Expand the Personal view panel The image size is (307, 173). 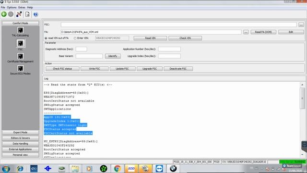(20, 155)
